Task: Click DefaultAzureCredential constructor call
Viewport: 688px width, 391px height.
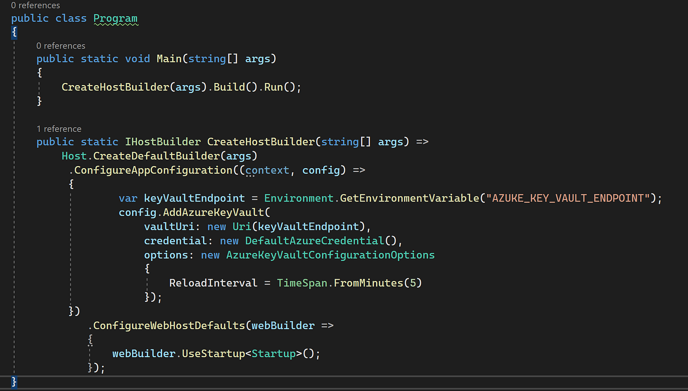Action: click(x=314, y=241)
